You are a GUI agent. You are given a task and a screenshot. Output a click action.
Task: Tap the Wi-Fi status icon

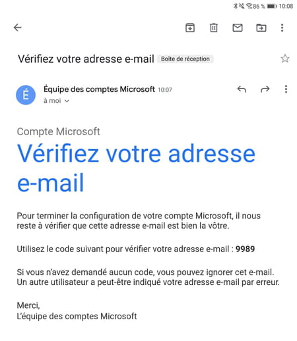coord(249,6)
